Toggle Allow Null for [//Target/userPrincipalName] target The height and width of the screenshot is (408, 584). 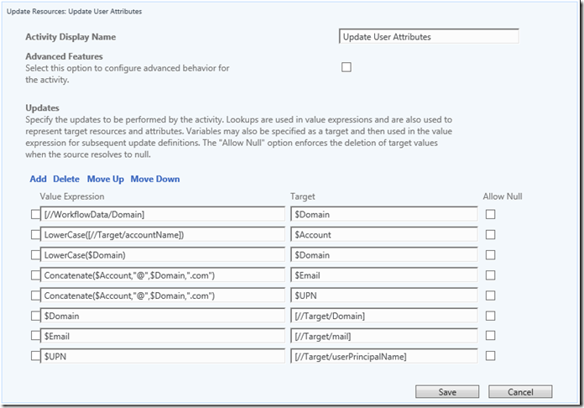(491, 356)
